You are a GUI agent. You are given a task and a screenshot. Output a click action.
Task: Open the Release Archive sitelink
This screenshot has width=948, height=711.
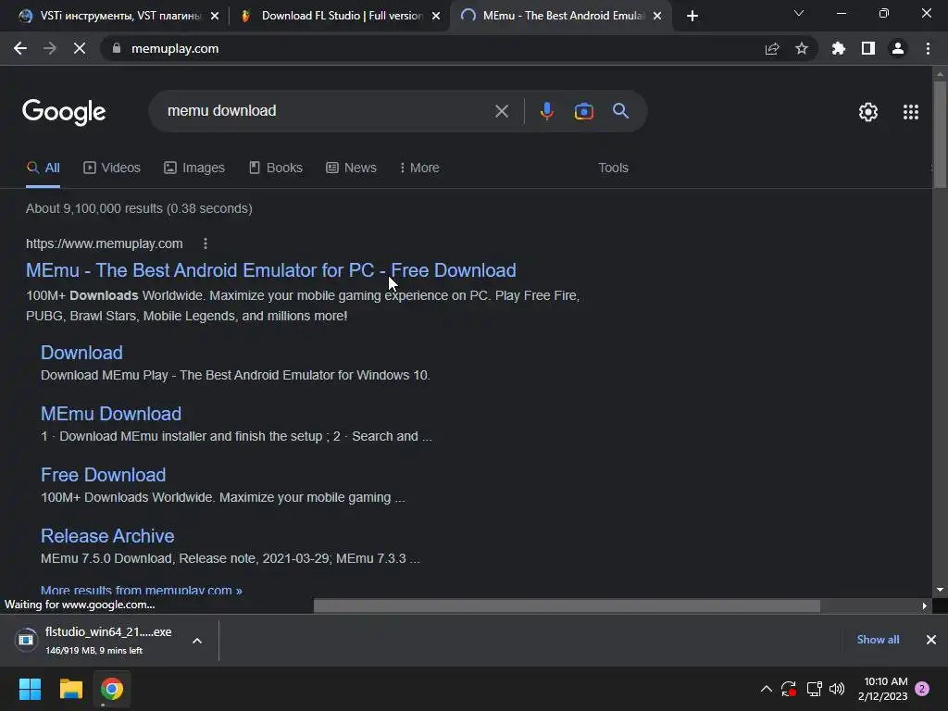click(x=107, y=536)
